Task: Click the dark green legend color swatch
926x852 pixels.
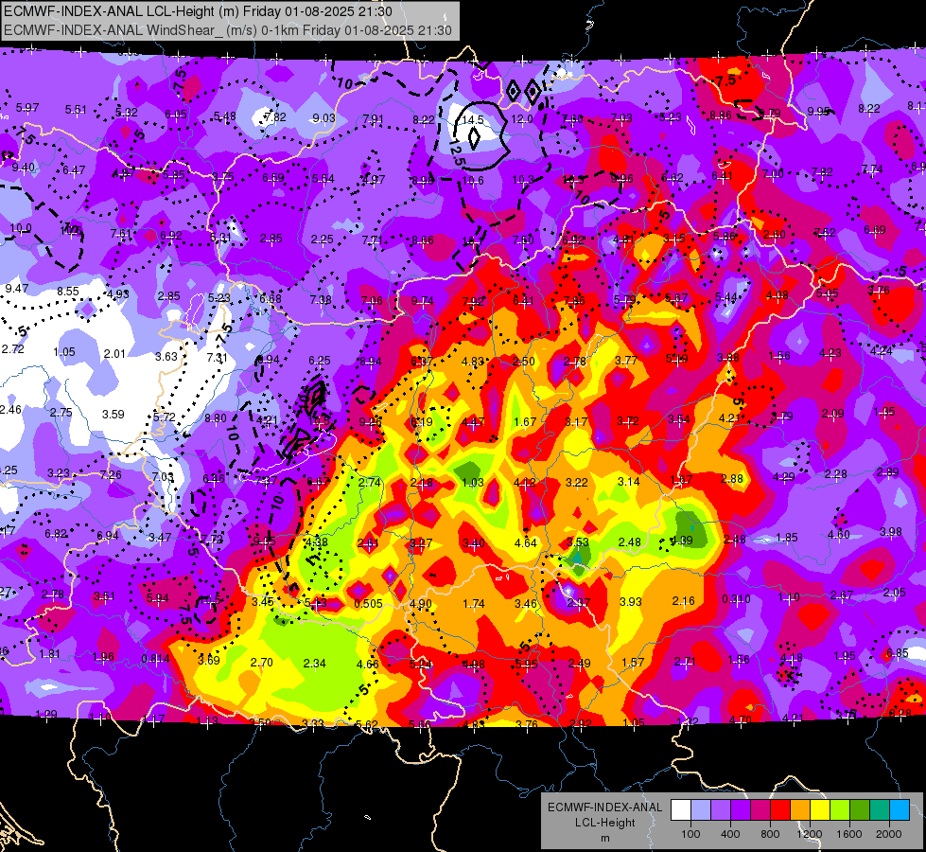Action: [860, 810]
